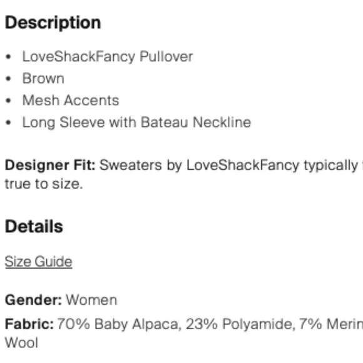Click the bold Gender label
This screenshot has width=363, height=363.
coord(33,300)
